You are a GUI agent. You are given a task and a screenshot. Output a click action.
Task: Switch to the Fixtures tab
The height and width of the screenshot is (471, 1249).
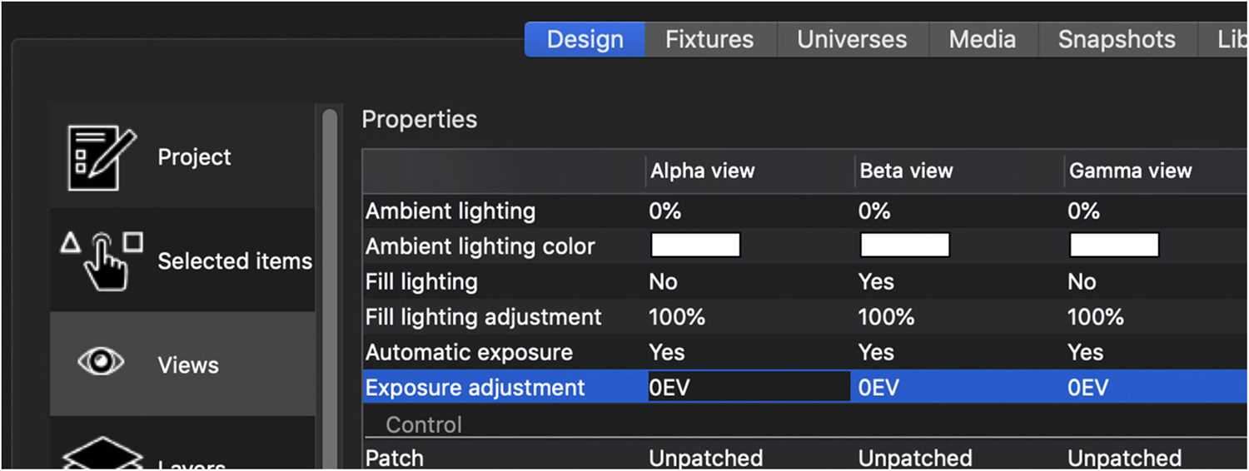click(709, 40)
